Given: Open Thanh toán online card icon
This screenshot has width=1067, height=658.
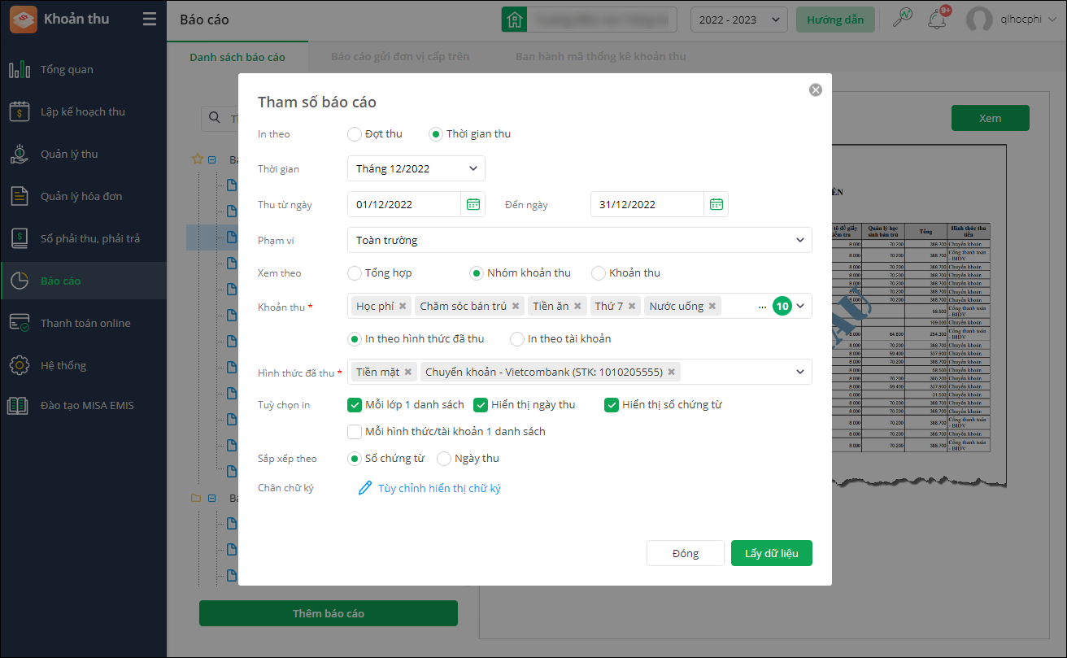Looking at the screenshot, I should coord(20,323).
